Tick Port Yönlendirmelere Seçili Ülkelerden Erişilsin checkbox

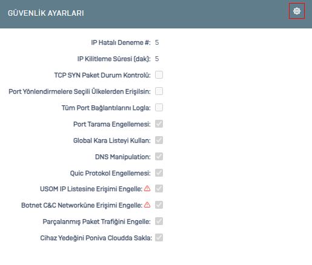point(159,91)
